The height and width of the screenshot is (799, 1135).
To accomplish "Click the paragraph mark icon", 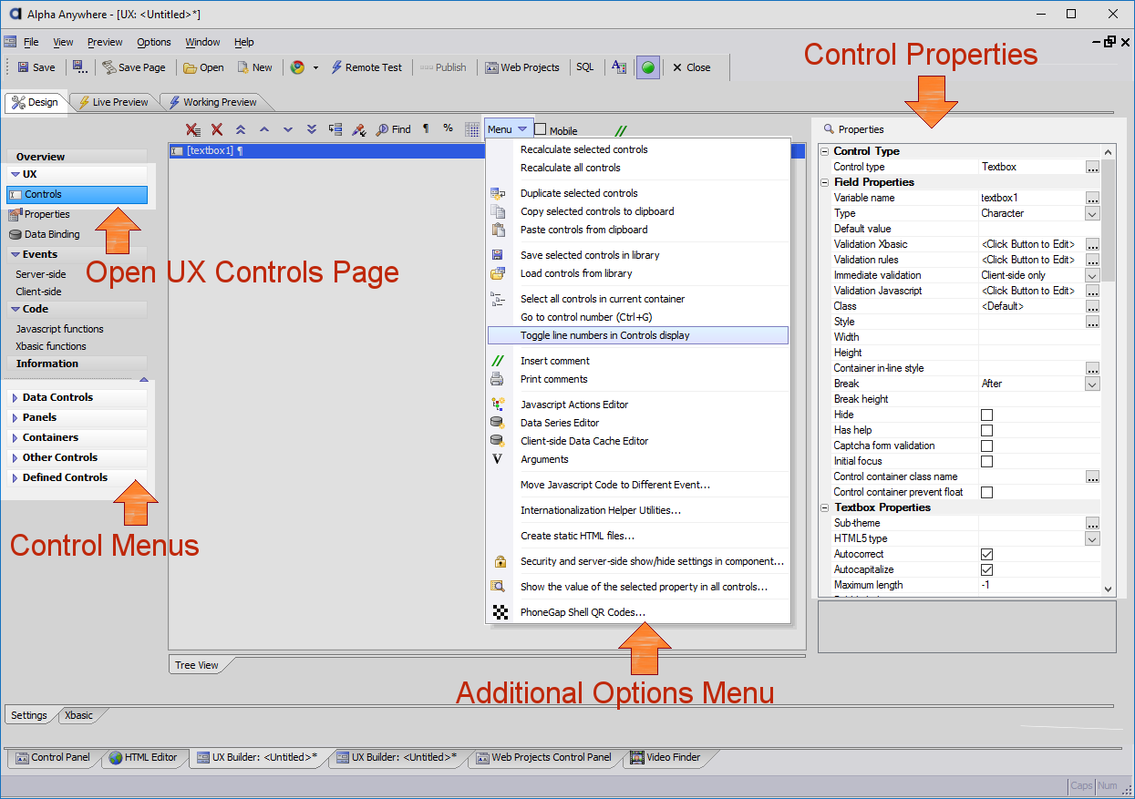I will coord(426,129).
